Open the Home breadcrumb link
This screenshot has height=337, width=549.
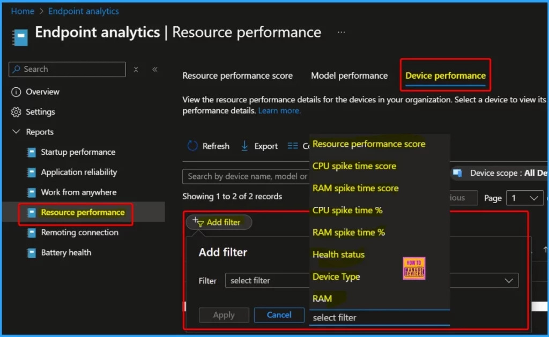click(23, 11)
